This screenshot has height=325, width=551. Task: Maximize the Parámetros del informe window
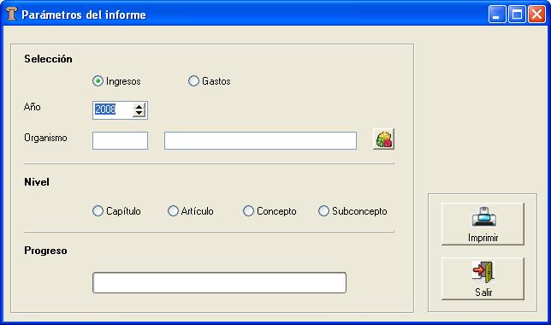coord(517,15)
